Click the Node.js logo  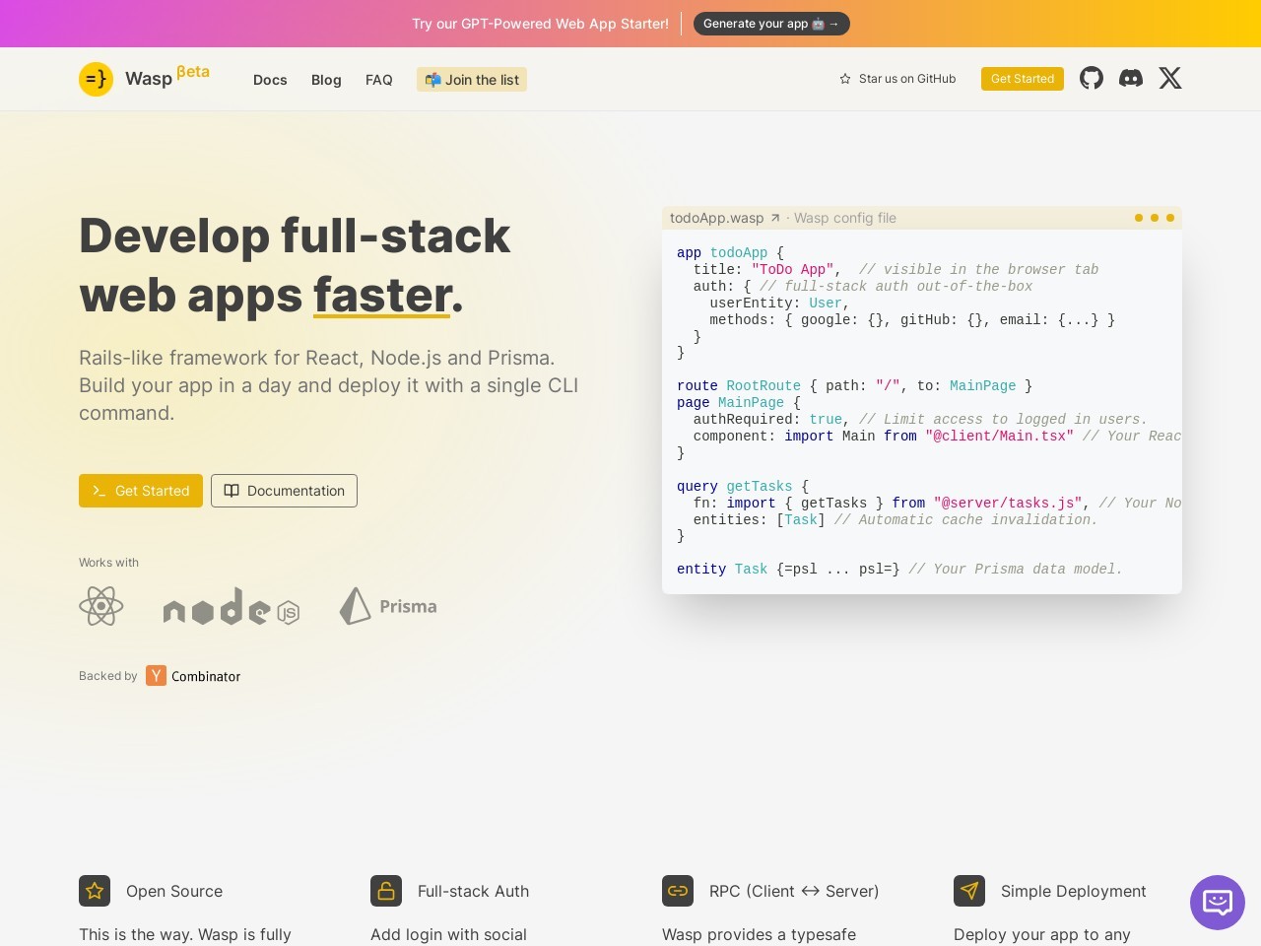[232, 608]
